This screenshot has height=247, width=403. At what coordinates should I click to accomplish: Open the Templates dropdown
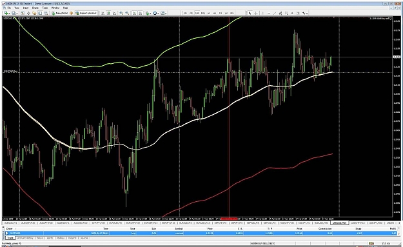164,13
